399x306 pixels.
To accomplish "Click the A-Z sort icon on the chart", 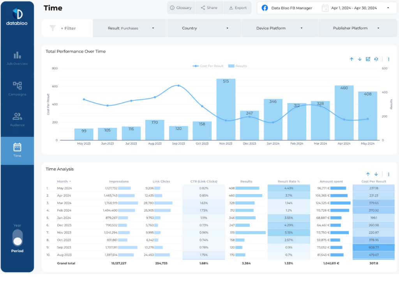I will 376,59.
